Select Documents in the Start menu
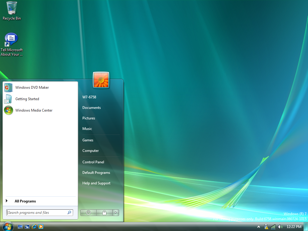308x231 pixels. tap(91, 108)
